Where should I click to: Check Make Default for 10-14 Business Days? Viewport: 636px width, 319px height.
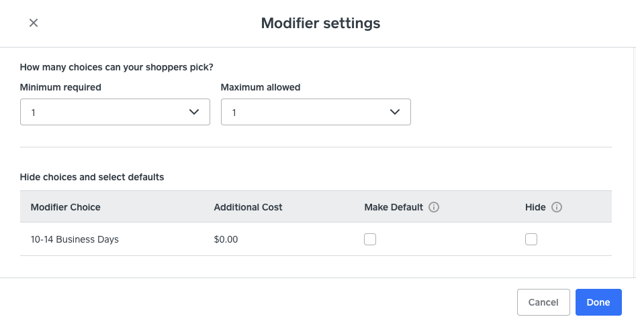click(x=370, y=239)
